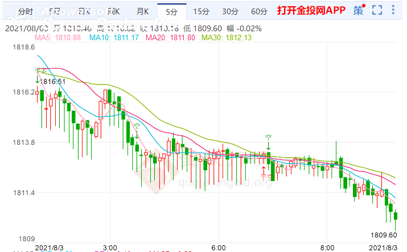This screenshot has height=252, width=407.
Task: Click the MA5: 1810.88 indicator label
Action: [57, 38]
